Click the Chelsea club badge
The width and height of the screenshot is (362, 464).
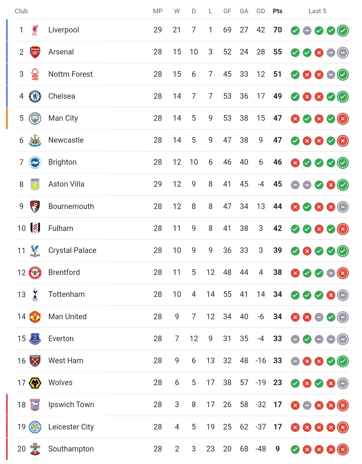click(35, 96)
